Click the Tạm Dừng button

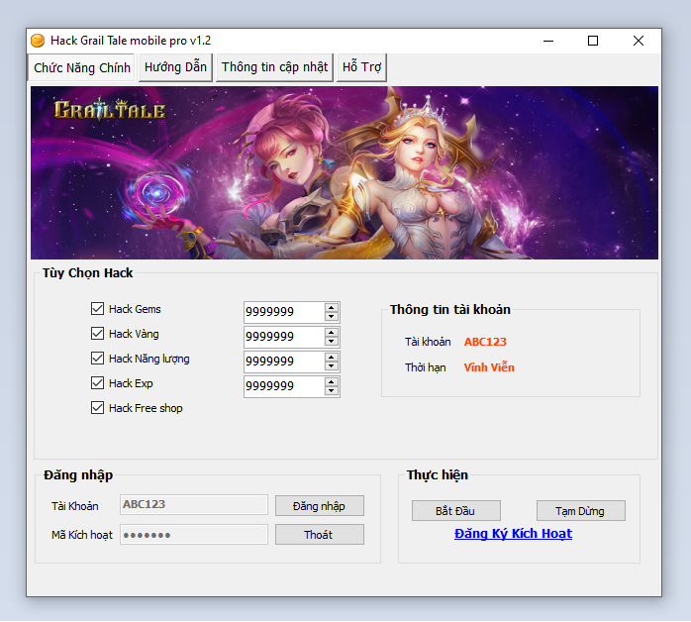click(581, 511)
